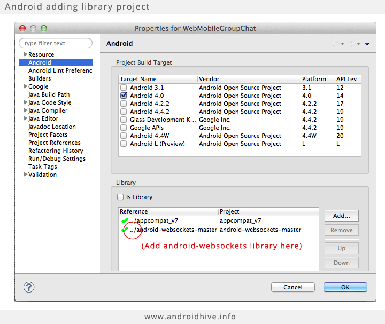385x324 pixels.
Task: Click the Vendor column header
Action: 249,79
